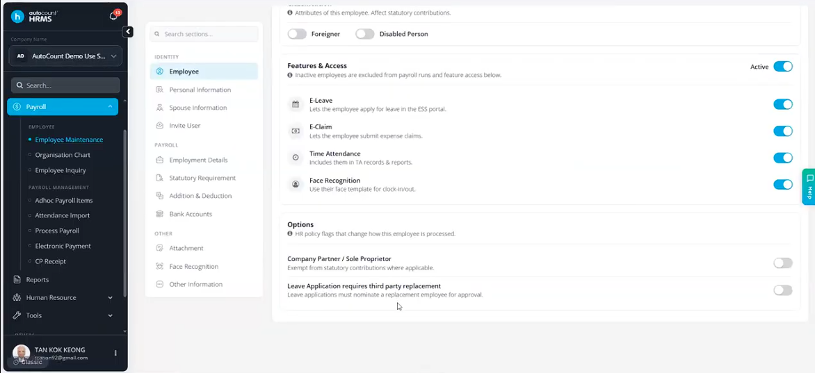
Task: Click the sidebar Search field
Action: click(65, 85)
